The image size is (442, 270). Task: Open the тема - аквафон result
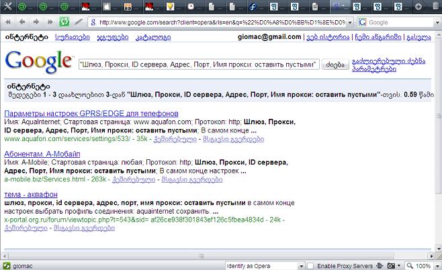click(31, 195)
